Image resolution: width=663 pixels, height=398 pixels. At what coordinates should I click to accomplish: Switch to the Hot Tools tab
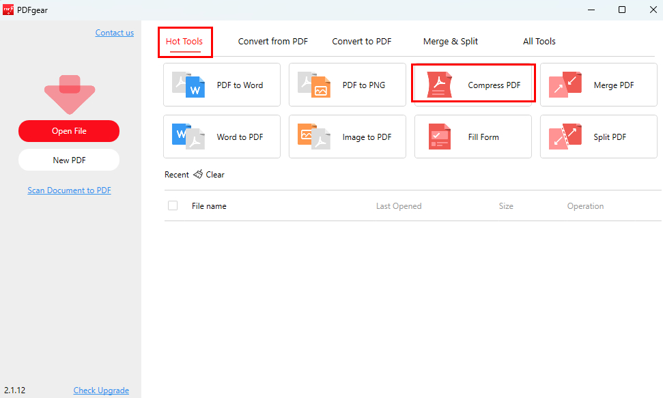184,41
